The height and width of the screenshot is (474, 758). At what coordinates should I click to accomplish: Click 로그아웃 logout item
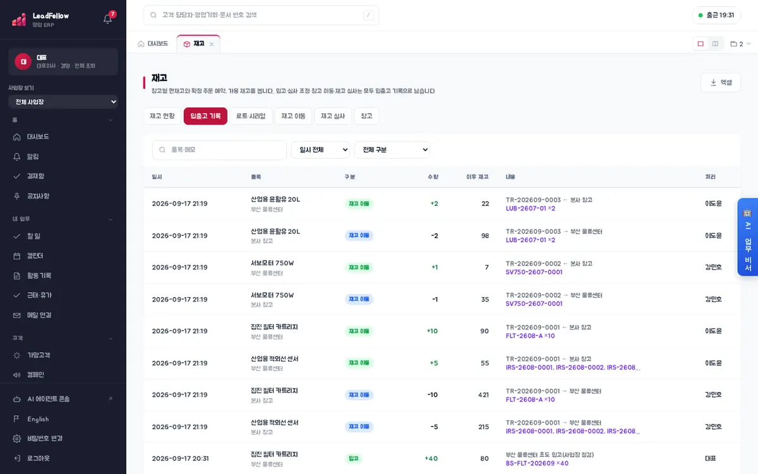point(63,458)
